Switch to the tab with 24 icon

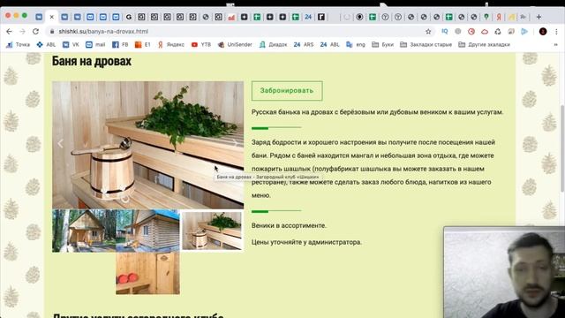point(308,17)
